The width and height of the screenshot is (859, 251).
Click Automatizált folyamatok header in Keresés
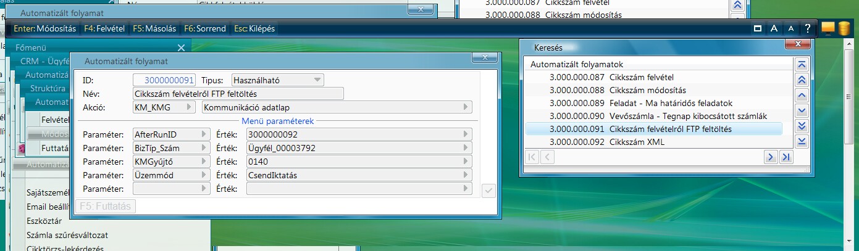577,64
